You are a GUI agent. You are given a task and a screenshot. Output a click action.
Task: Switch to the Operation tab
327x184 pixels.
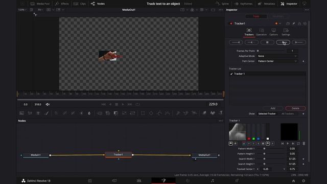pyautogui.click(x=261, y=32)
